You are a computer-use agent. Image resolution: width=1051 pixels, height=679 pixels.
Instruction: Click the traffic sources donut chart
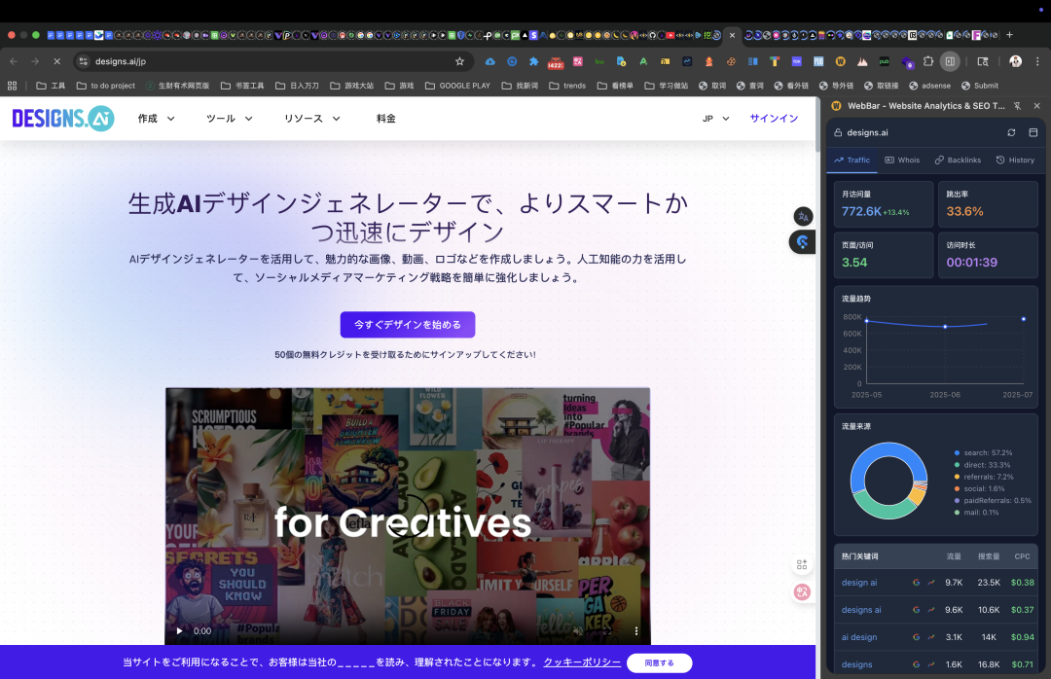pyautogui.click(x=888, y=481)
